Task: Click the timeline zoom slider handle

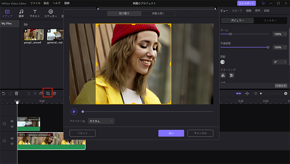Action: coord(261,94)
